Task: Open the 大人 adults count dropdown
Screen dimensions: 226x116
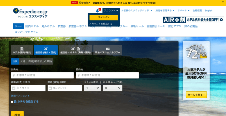Action: coord(92,88)
